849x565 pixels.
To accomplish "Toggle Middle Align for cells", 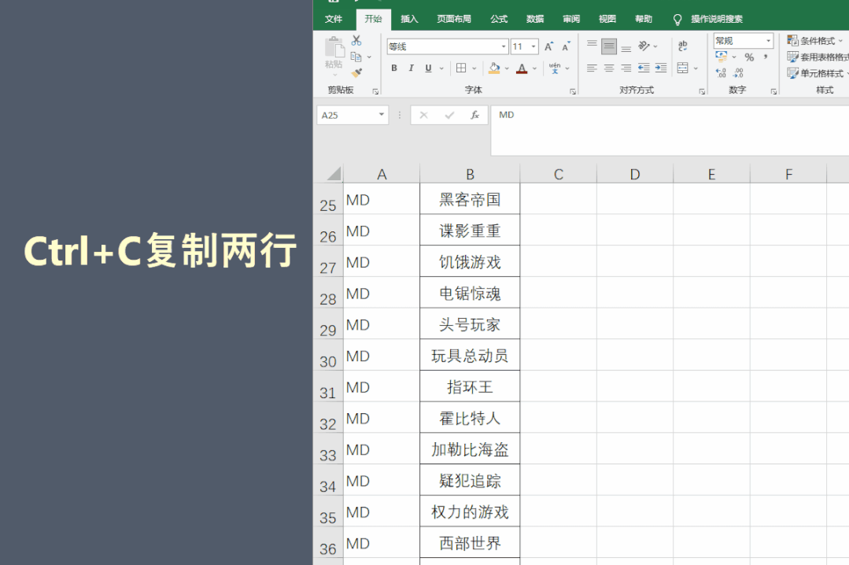I will click(x=609, y=46).
